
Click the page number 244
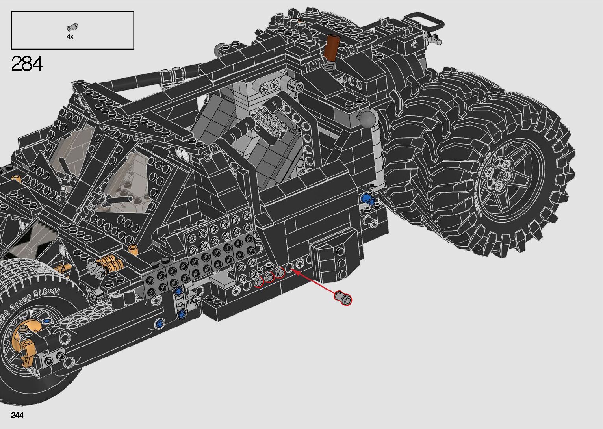click(17, 415)
